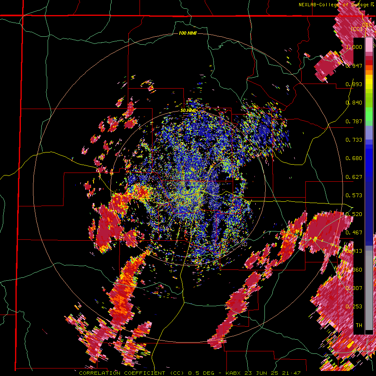Select the 0.520 legend label
The image size is (376, 376).
(354, 214)
